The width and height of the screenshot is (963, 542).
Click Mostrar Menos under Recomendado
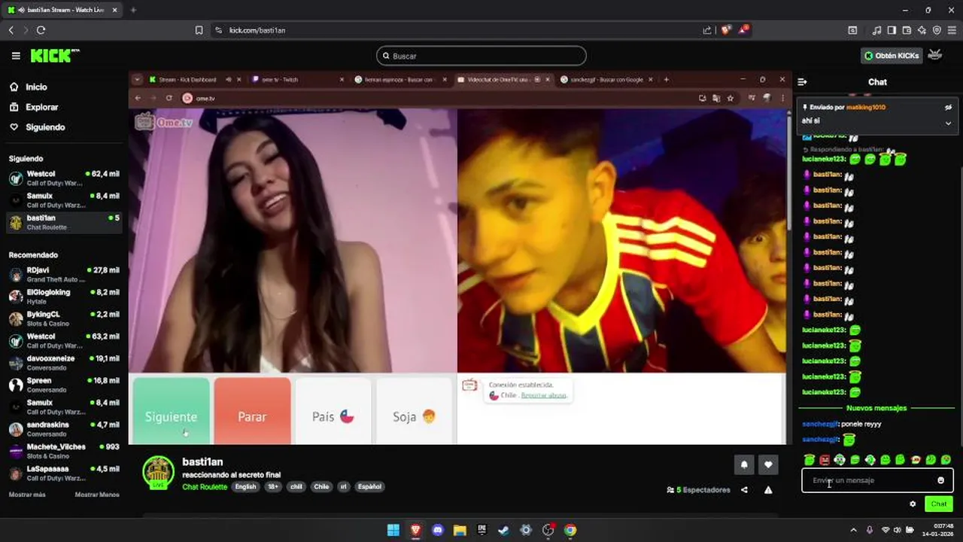[97, 495]
